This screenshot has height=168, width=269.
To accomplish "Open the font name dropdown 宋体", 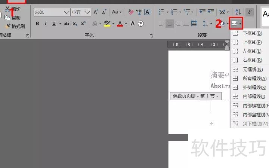I will click(x=67, y=12).
